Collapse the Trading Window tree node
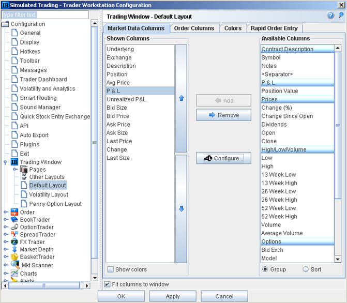 click(5, 162)
